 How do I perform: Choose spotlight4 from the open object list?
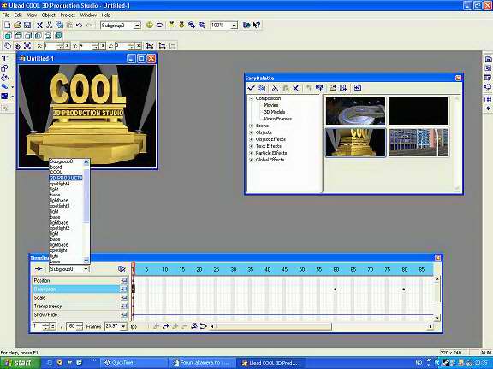60,184
